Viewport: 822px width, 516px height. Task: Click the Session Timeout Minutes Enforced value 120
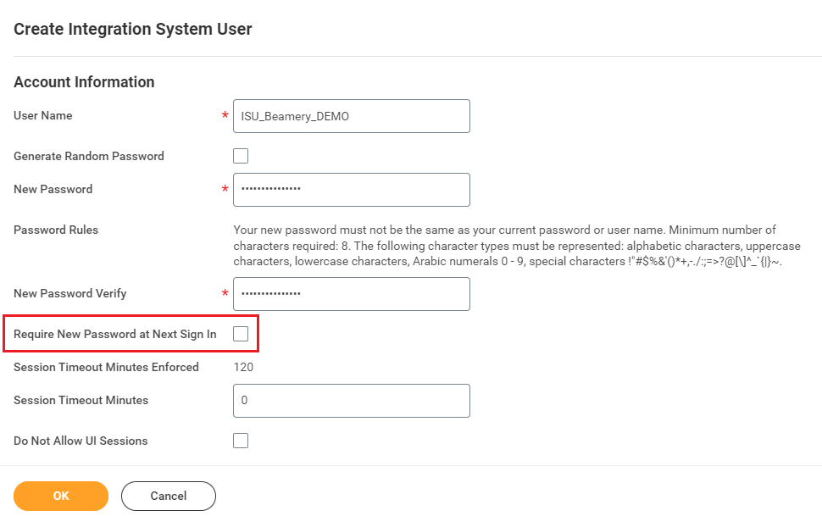[x=243, y=367]
